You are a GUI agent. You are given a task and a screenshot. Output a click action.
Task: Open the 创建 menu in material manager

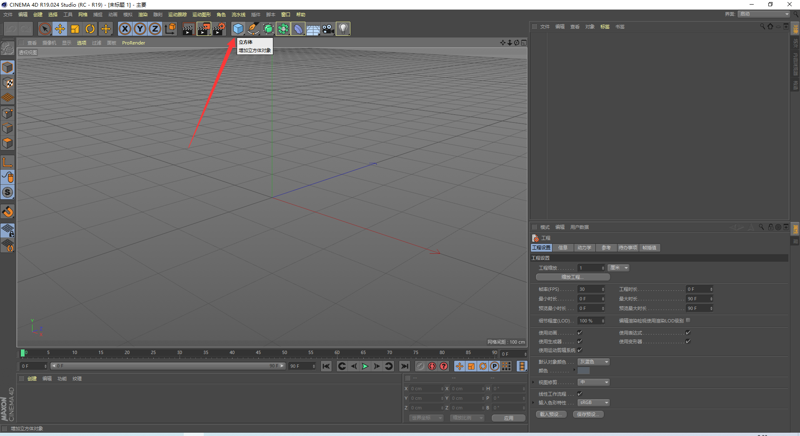(32, 379)
